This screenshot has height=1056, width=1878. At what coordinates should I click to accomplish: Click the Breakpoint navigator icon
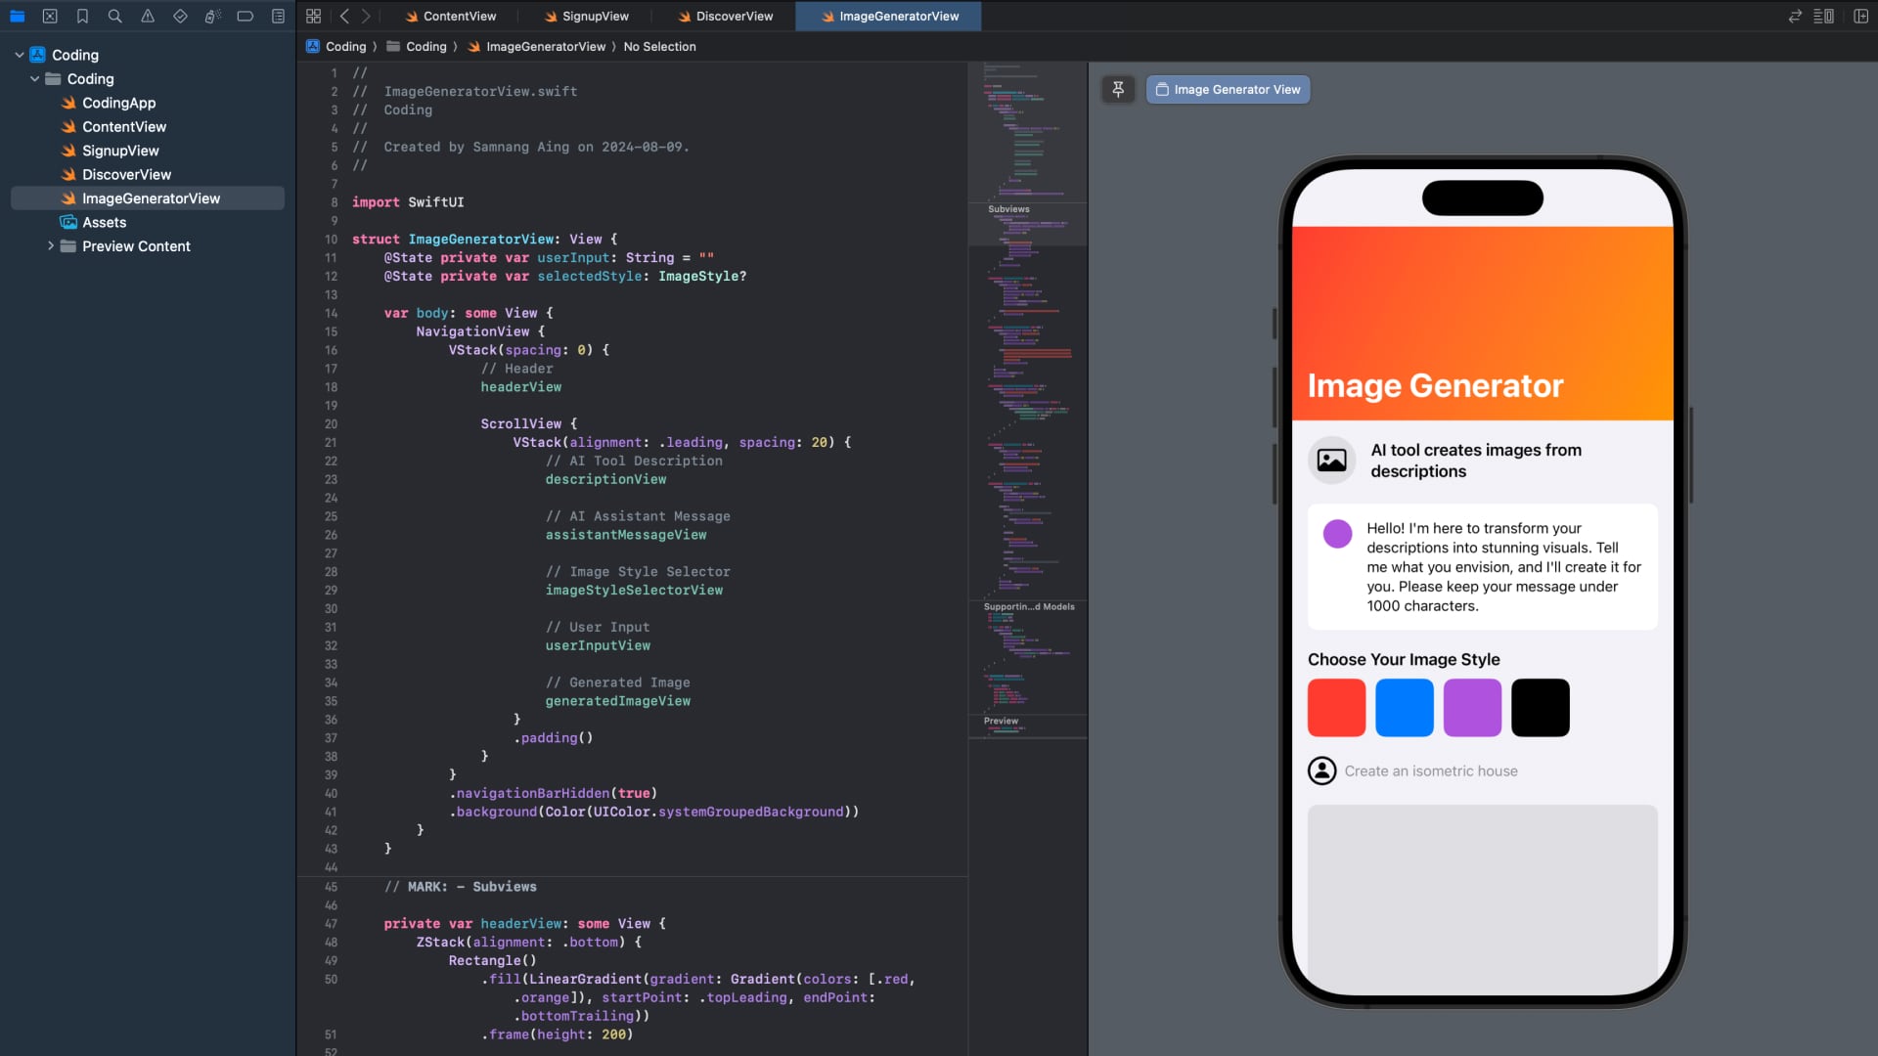pos(246,16)
